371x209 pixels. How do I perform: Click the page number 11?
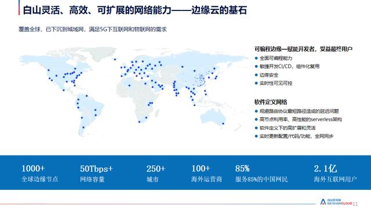pos(355,204)
